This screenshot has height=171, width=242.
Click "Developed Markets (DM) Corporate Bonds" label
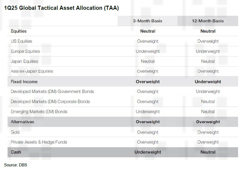[50, 102]
